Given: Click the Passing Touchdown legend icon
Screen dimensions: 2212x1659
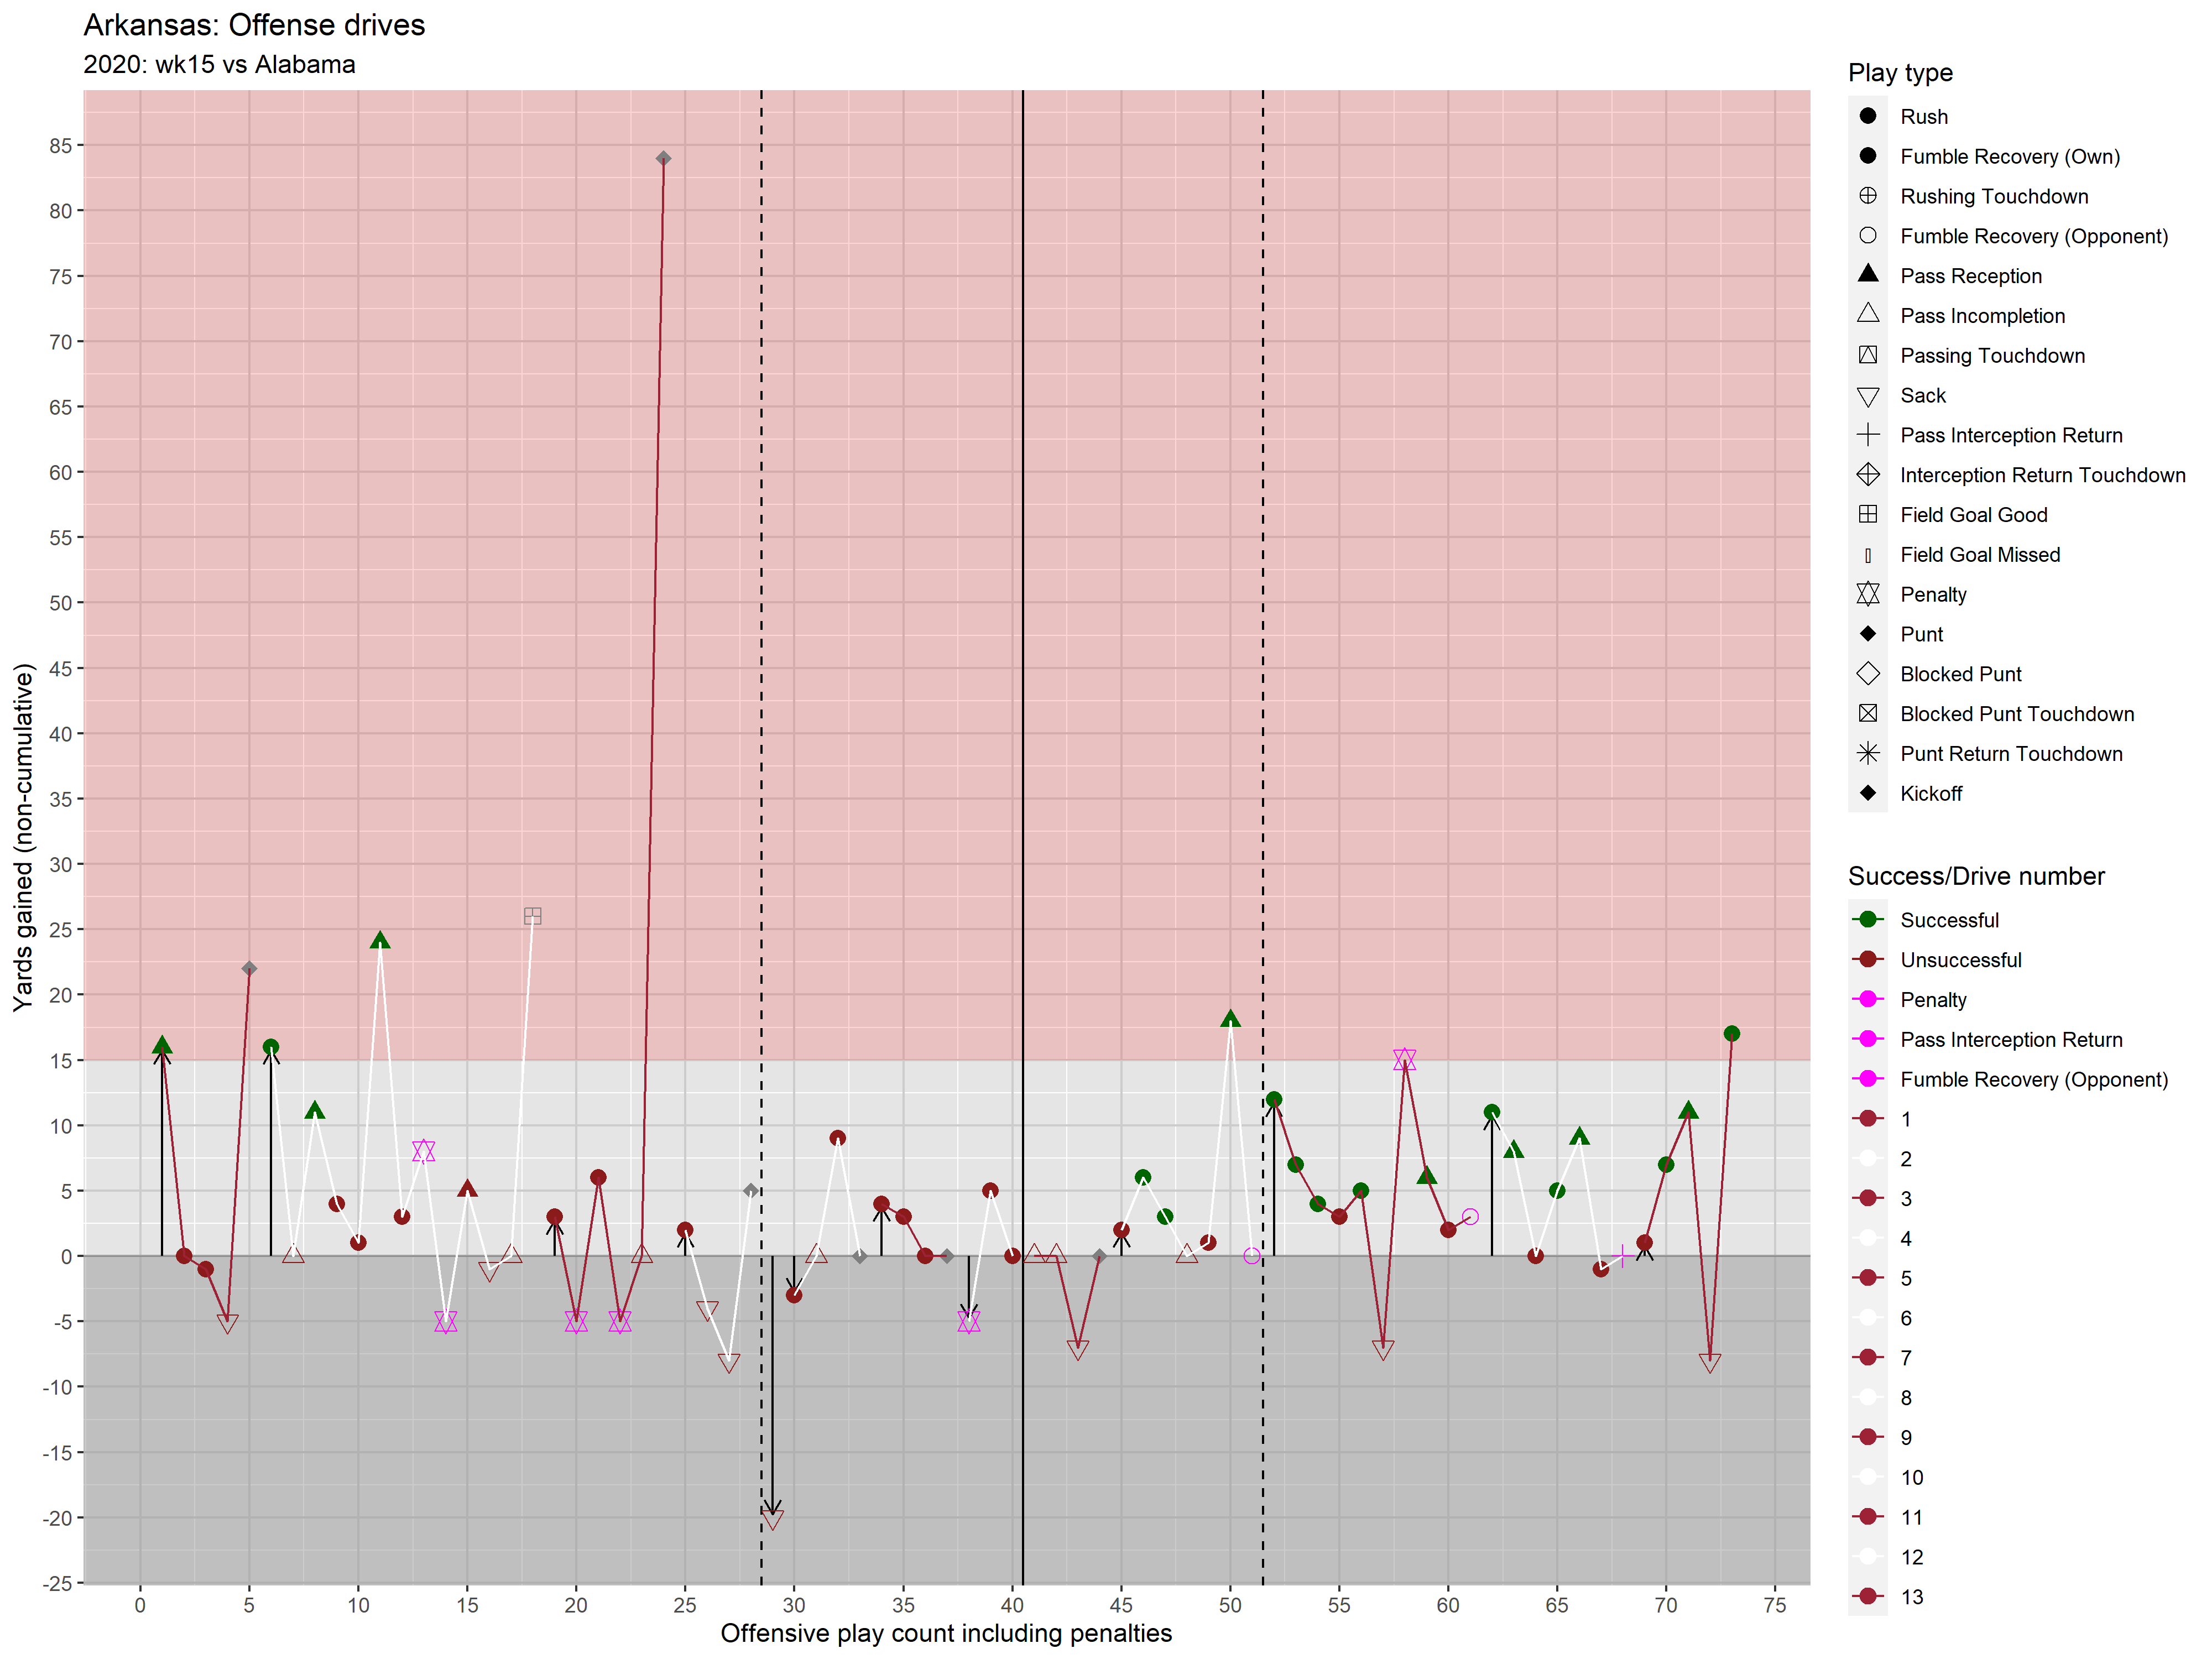Looking at the screenshot, I should point(1867,355).
